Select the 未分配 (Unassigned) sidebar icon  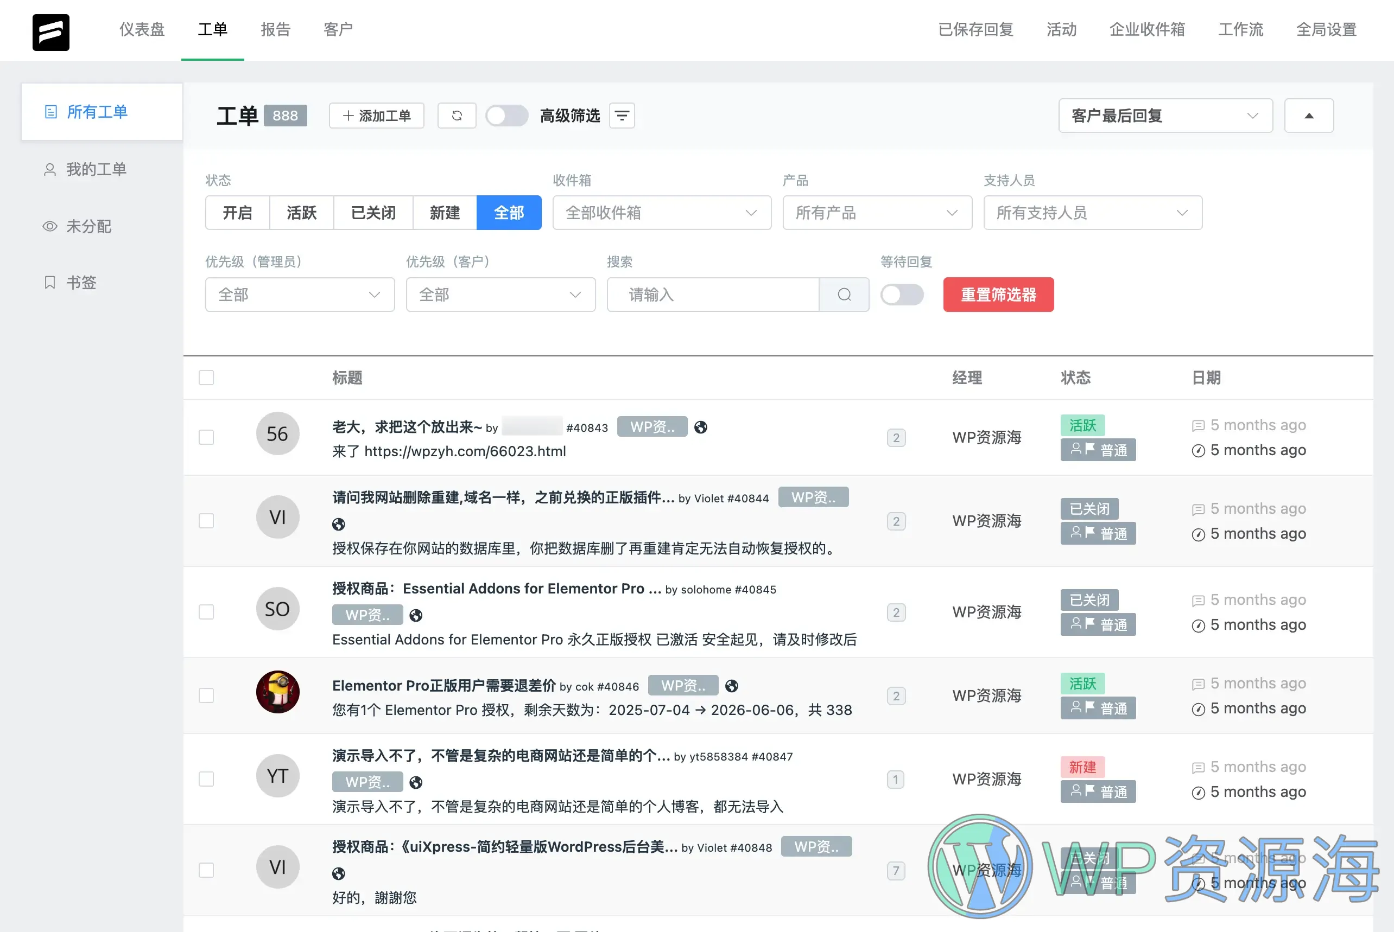[50, 226]
